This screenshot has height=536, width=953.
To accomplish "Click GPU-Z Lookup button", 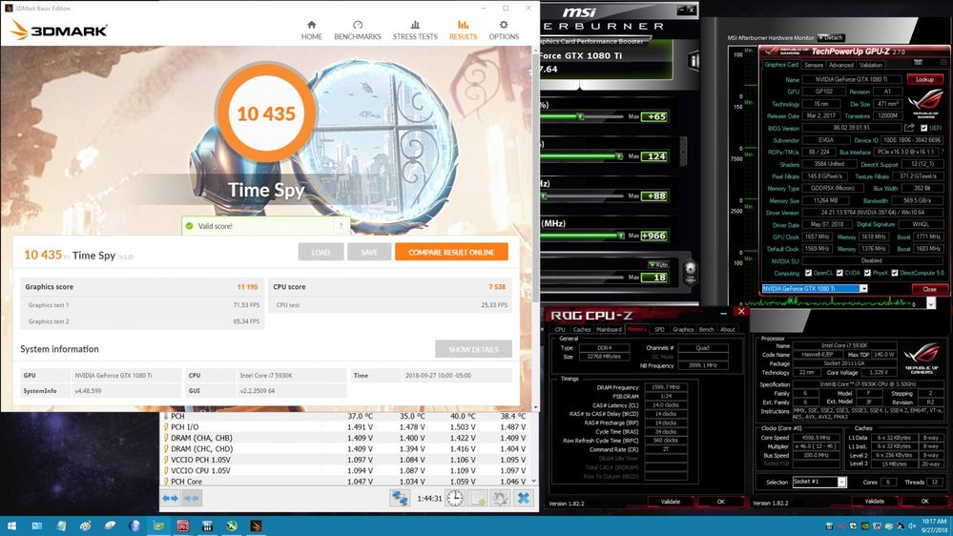I will point(925,79).
